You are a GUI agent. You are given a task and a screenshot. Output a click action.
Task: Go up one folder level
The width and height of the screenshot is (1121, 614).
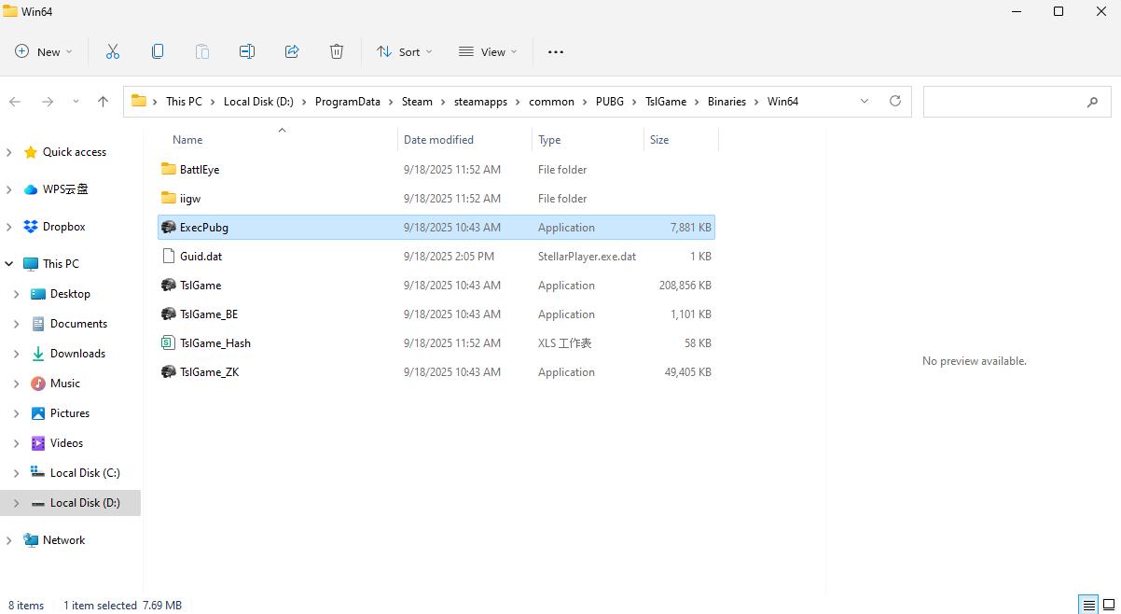tap(103, 101)
